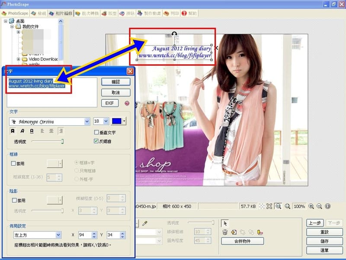346x260 pixels.
Task: Enable the 垂直文字 vertical text checkbox
Action: (x=96, y=133)
